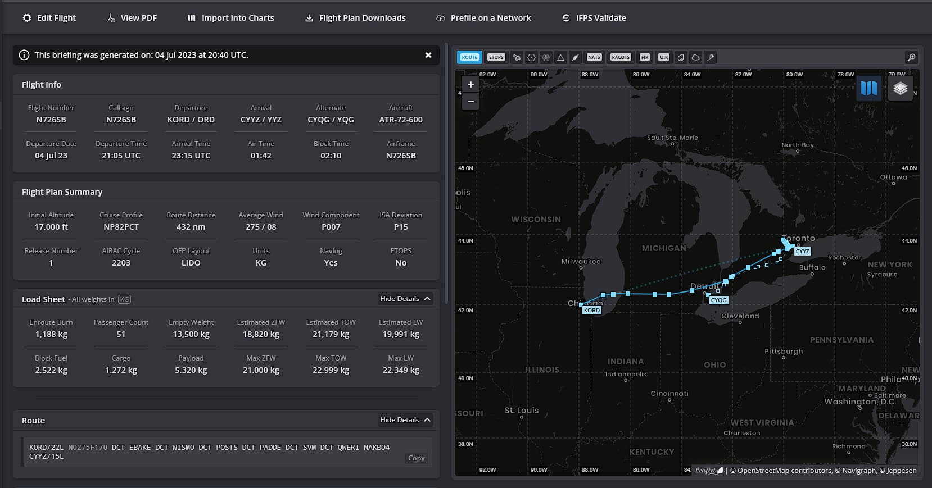The width and height of the screenshot is (932, 488).
Task: Copy the route string
Action: [x=416, y=458]
